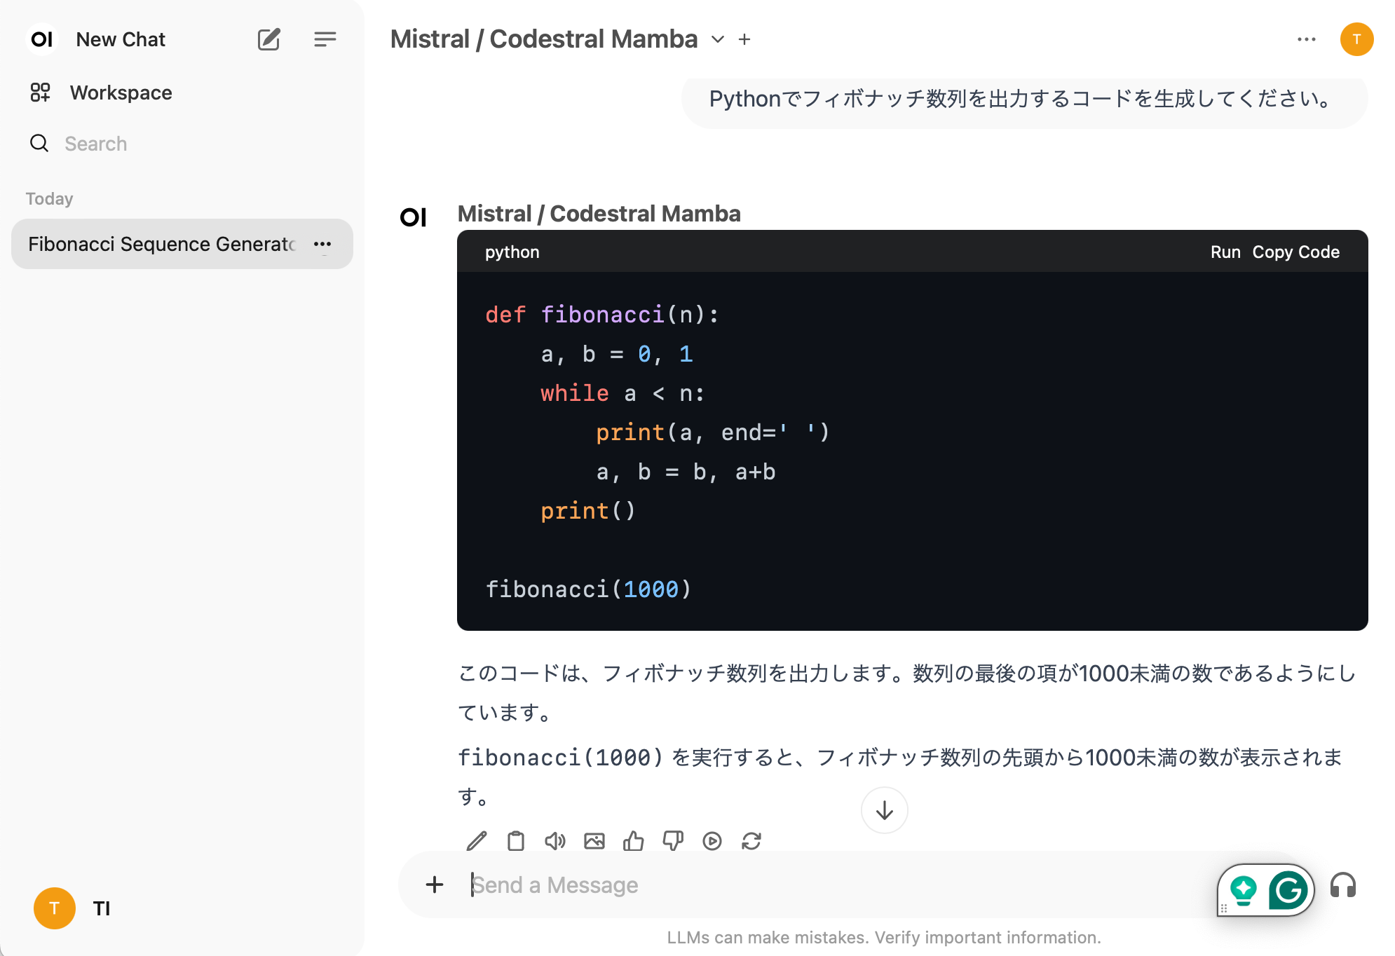The width and height of the screenshot is (1395, 956).
Task: Open the model selector chevron next to Codestral Mamba
Action: 716,40
